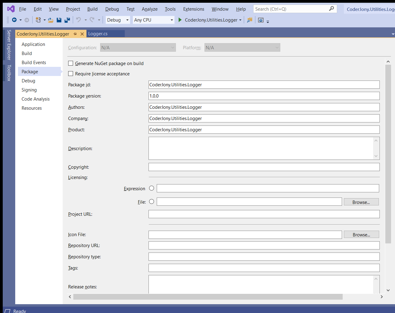This screenshot has width=395, height=313.
Task: Go to the Debug properties page
Action: (x=28, y=81)
